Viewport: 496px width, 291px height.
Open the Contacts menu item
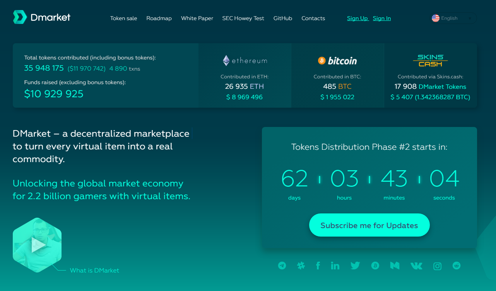(313, 18)
